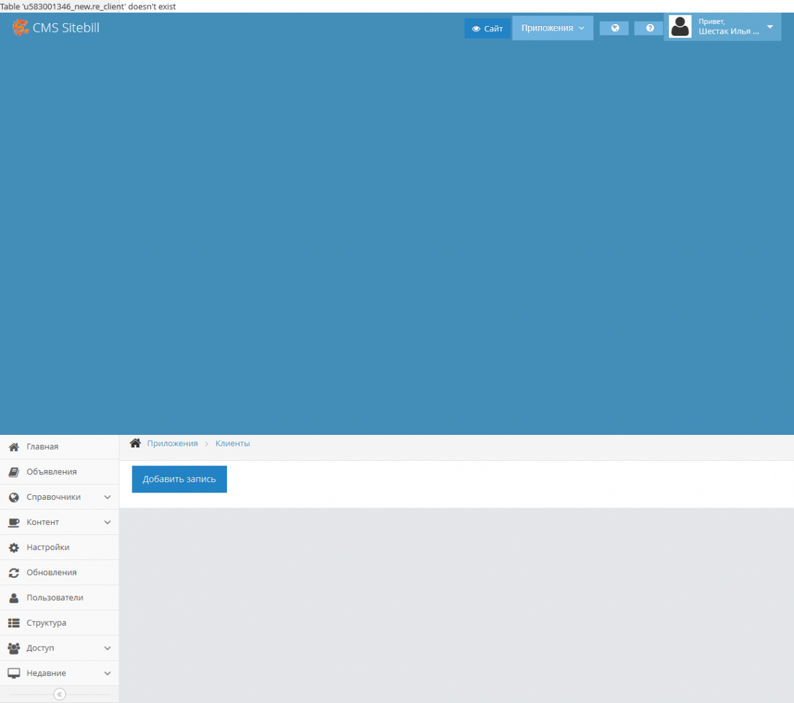The width and height of the screenshot is (794, 703).
Task: Expand the Доступ submenu chevron
Action: [107, 648]
